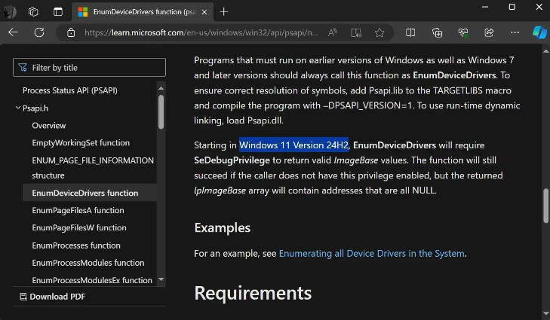550x320 pixels.
Task: Share this page icon
Action: click(489, 32)
